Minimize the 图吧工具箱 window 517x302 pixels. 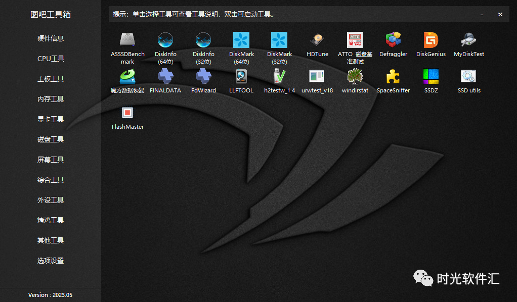point(482,15)
